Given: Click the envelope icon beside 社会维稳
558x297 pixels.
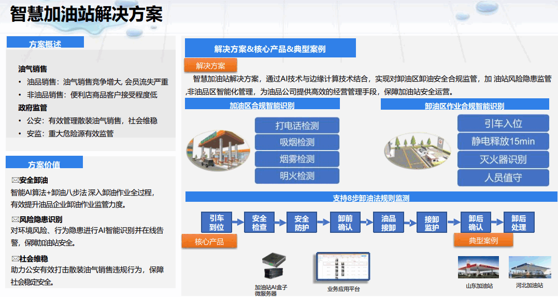Looking at the screenshot, I should (15, 258).
